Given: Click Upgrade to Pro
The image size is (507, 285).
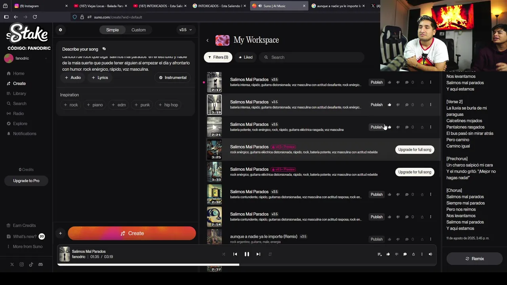Looking at the screenshot, I should tap(26, 180).
